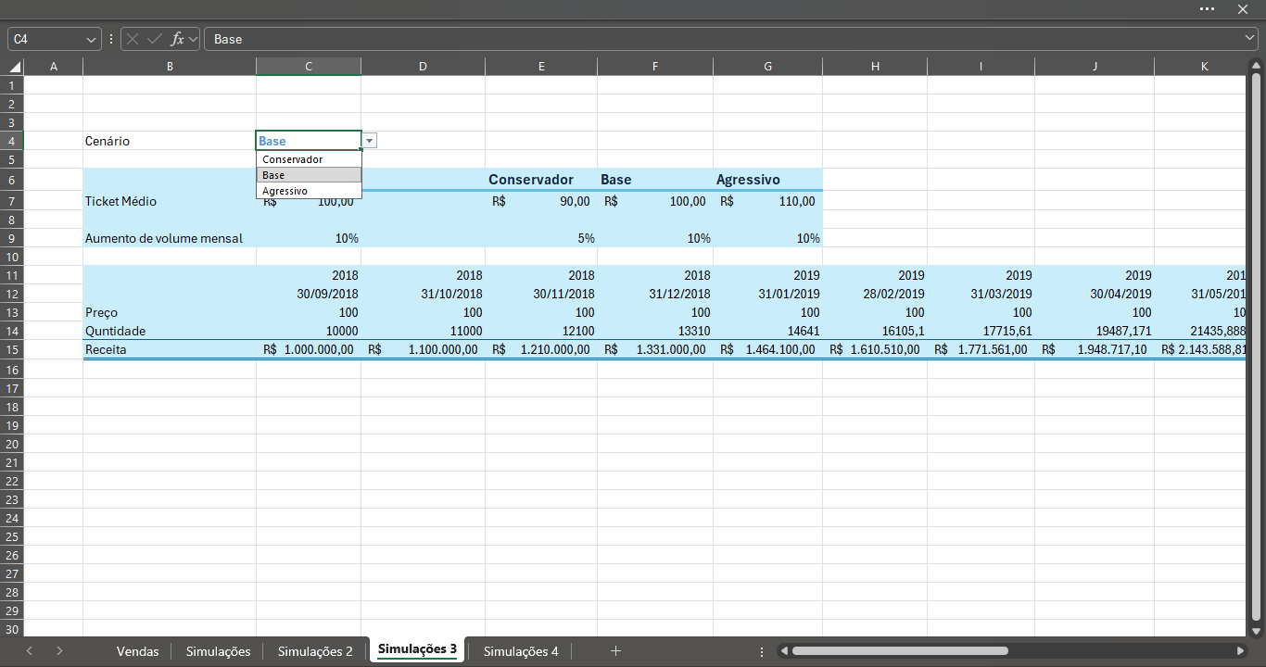
Task: Click inside the formula bar showing Base
Action: click(723, 39)
